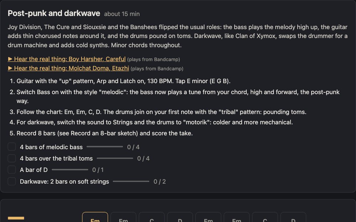Check the 4 bars of melodic bass box
The width and height of the screenshot is (356, 222).
pos(12,147)
